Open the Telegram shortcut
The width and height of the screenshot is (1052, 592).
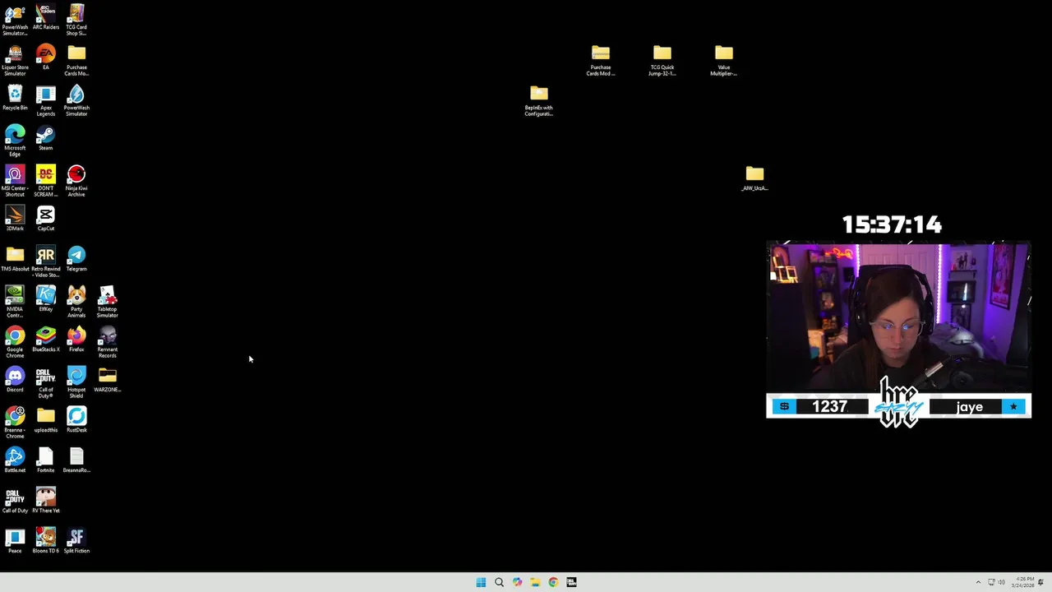pos(76,258)
